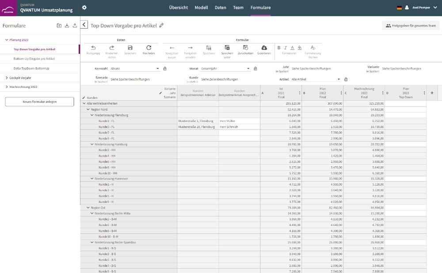
Task: Open settings with the gear icon
Action: 84,8
